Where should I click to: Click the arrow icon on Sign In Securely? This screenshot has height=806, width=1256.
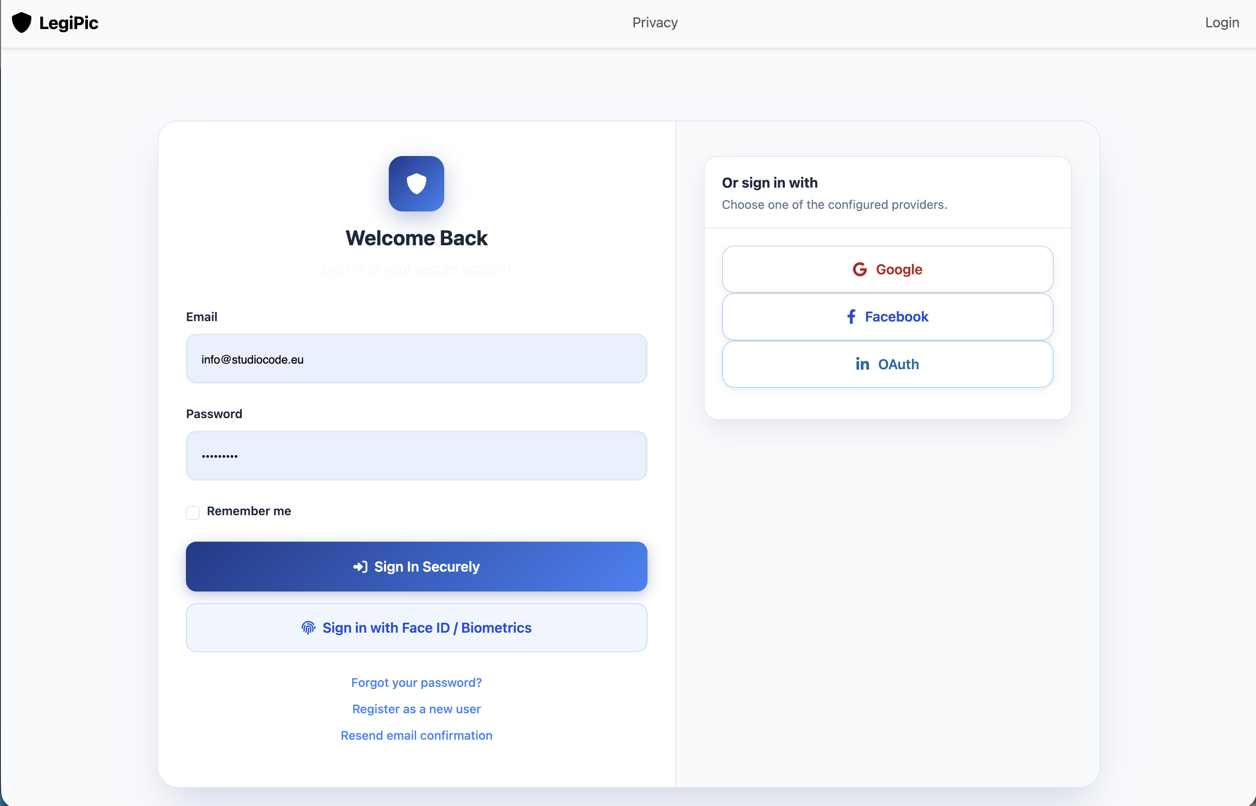[x=361, y=567]
